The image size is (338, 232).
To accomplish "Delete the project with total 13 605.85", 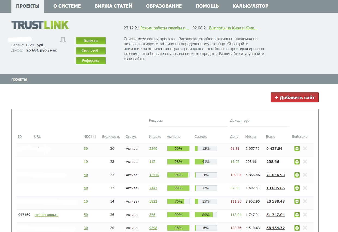I will pos(305,188).
